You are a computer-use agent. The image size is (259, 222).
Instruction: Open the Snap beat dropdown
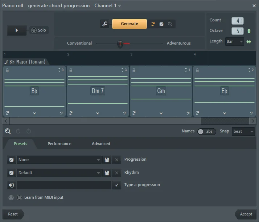[x=243, y=131]
